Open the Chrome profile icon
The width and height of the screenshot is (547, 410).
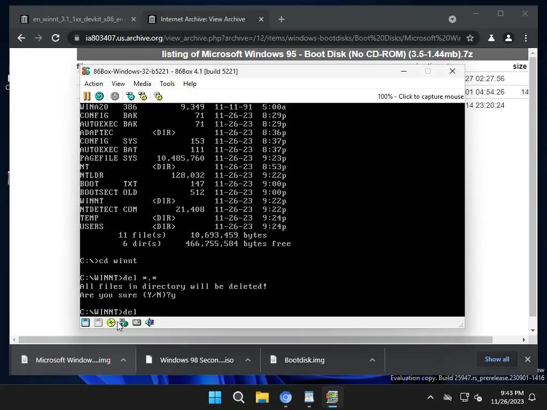509,38
